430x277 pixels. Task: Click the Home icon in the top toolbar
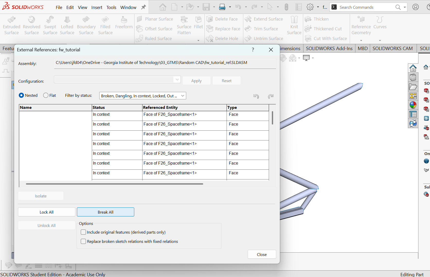[x=163, y=7]
